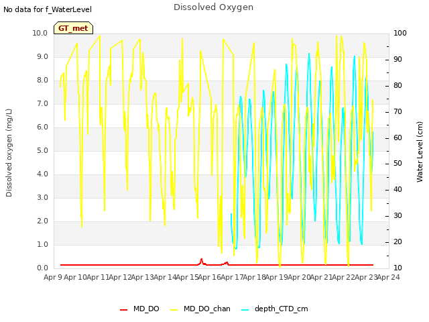429x322 pixels.
Task: Click the 30 right axis tick label
Action: click(x=397, y=216)
